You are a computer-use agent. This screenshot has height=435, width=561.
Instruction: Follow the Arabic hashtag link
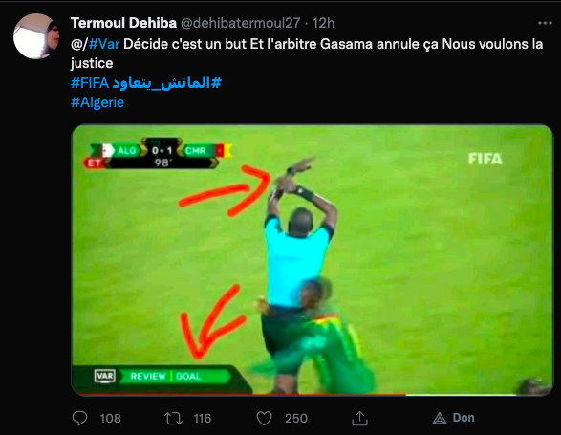[x=167, y=83]
